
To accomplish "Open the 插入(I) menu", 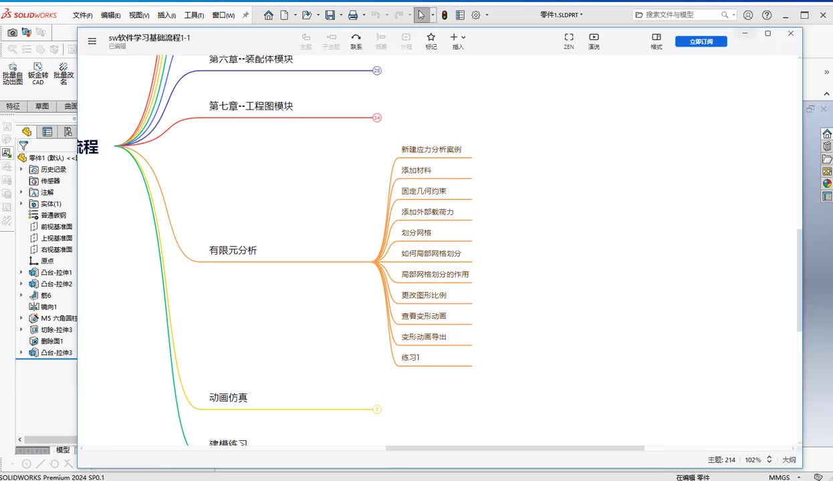I will point(166,15).
